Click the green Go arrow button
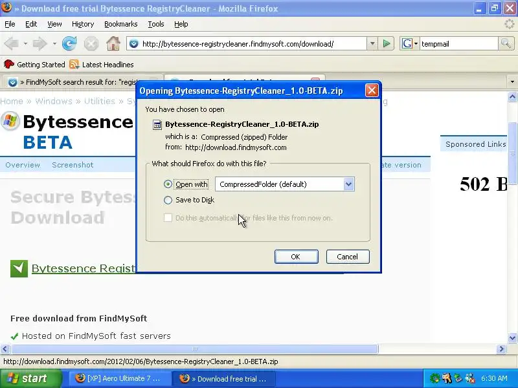 [386, 43]
